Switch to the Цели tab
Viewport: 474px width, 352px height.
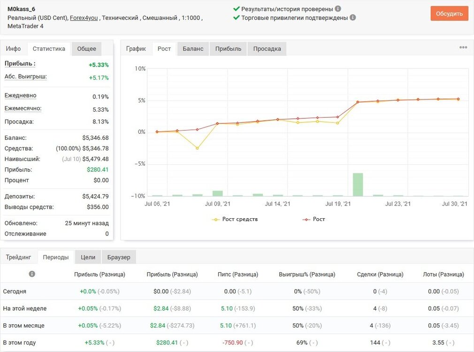click(88, 257)
